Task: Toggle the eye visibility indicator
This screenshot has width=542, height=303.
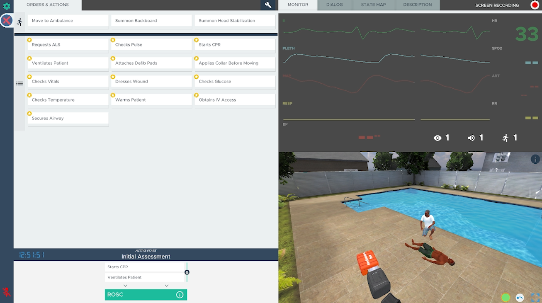Action: pos(437,138)
